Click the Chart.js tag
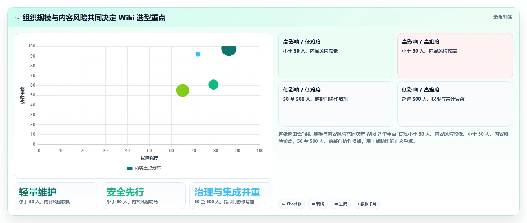 (x=292, y=204)
